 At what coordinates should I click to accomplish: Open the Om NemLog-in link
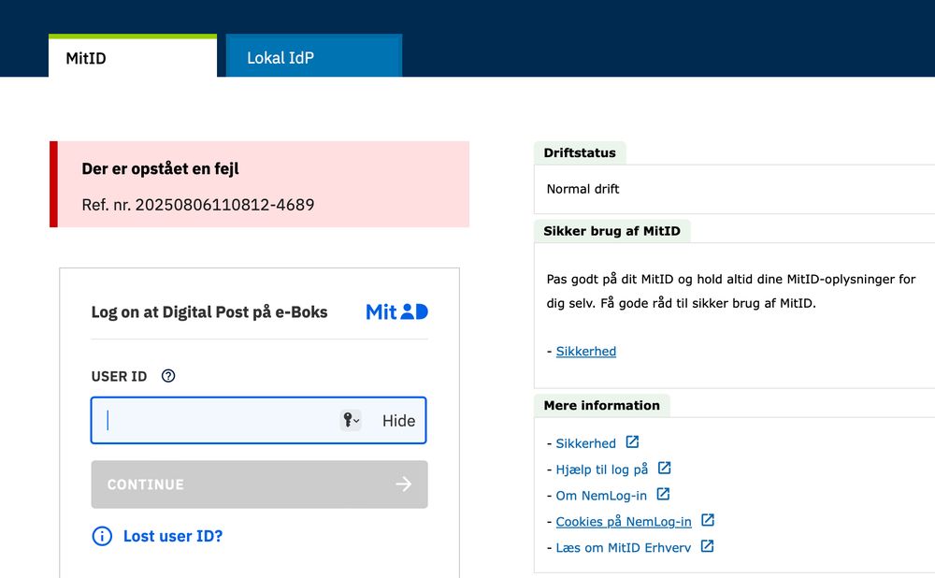[601, 496]
